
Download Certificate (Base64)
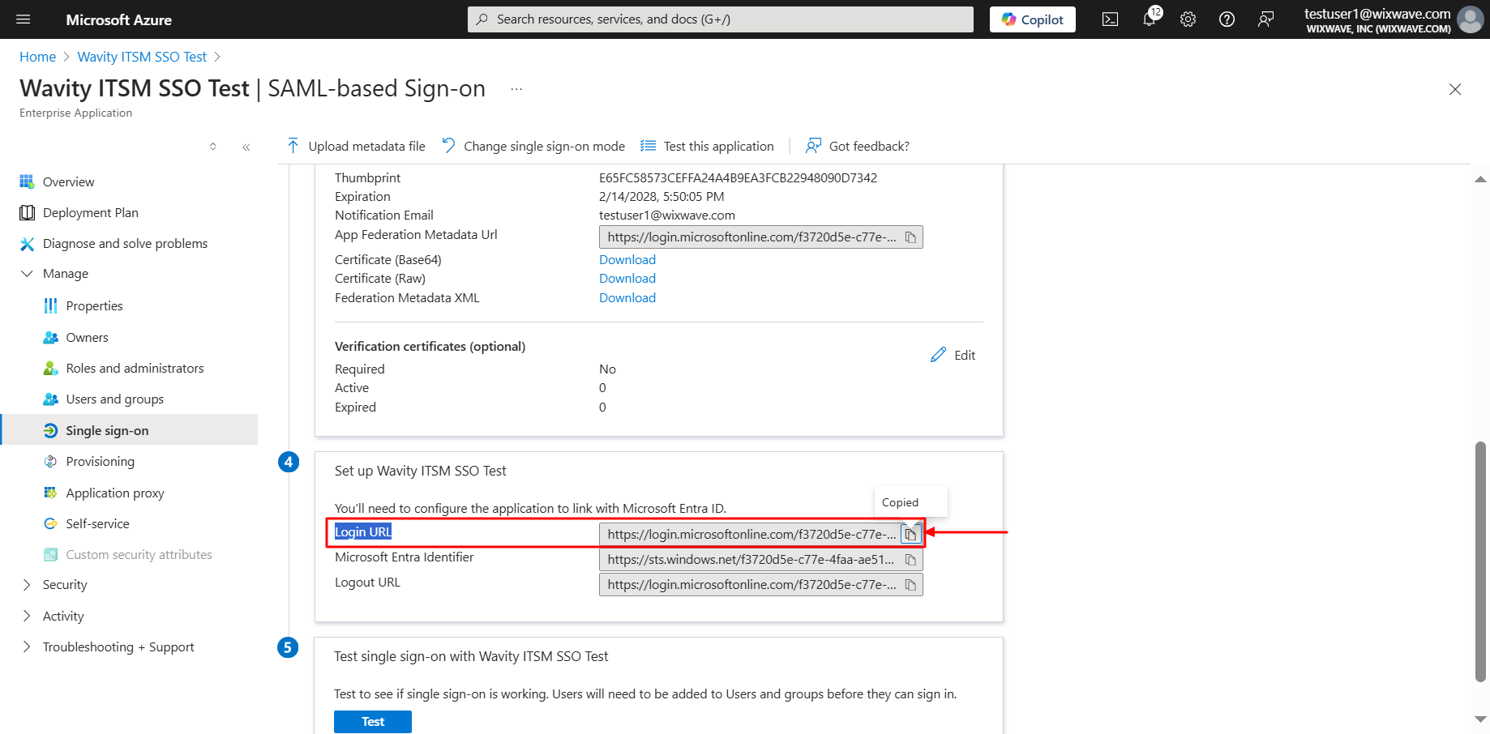point(627,259)
